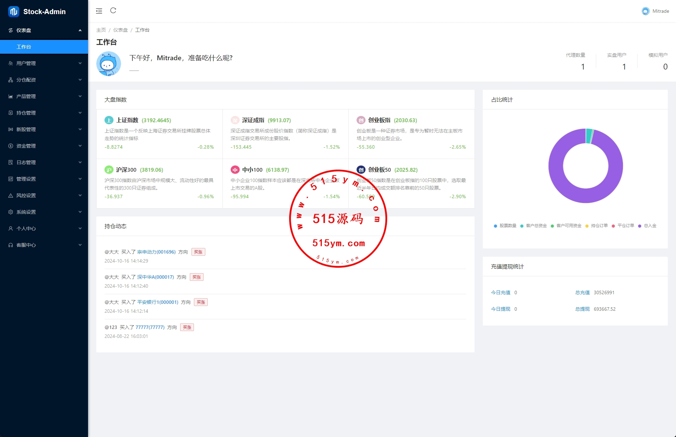The height and width of the screenshot is (437, 676).
Task: Expand the 资金管理 sidebar menu
Action: [x=44, y=146]
